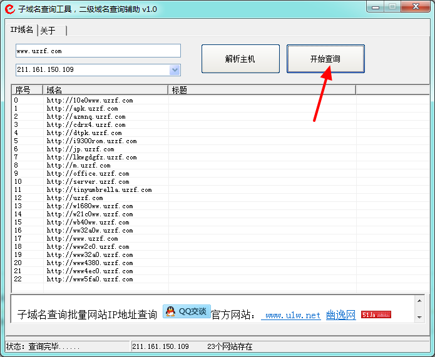Click the app logo icon in title bar
435x357 pixels.
tap(10, 9)
